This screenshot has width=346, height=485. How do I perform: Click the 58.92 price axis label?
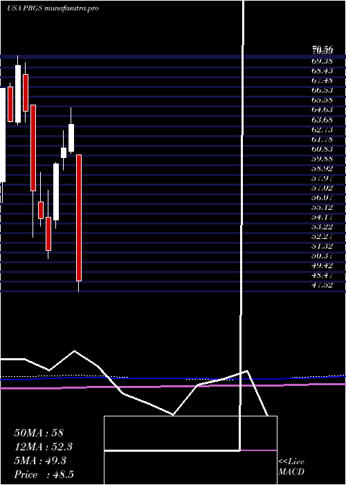tap(322, 168)
